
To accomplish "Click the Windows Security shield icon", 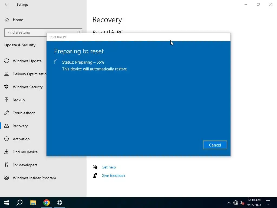I will point(6,87).
